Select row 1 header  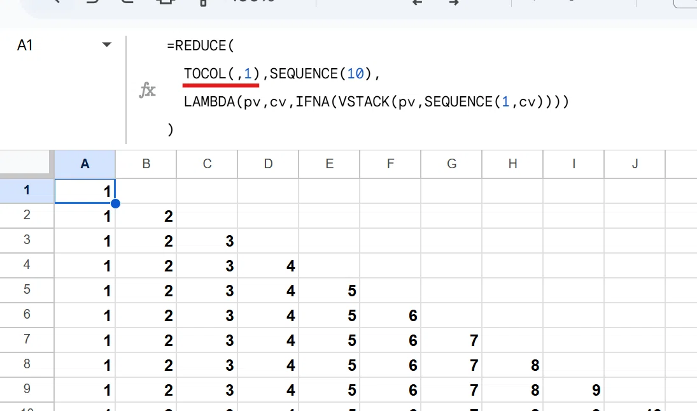point(27,191)
